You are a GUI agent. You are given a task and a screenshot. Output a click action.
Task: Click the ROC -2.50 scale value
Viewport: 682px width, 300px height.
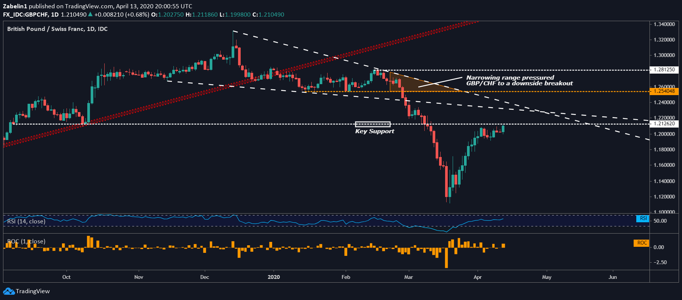(x=659, y=262)
